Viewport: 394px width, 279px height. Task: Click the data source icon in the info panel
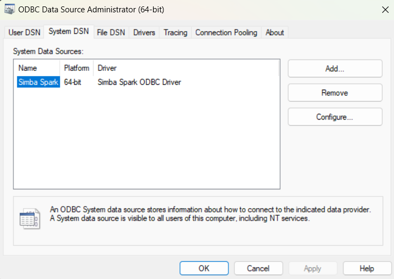pyautogui.click(x=29, y=219)
